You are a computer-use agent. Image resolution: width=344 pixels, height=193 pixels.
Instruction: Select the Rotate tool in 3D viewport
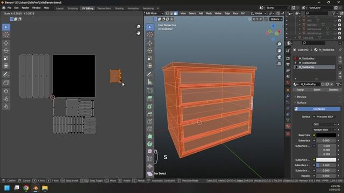point(150,50)
